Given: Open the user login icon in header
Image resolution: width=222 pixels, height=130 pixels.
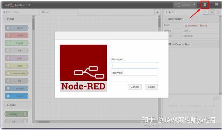Looking at the screenshot, I should (205, 5).
